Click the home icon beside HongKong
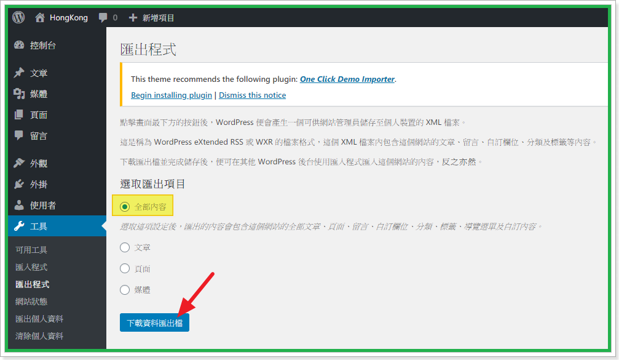Viewport: 619px width, 360px height. point(40,17)
